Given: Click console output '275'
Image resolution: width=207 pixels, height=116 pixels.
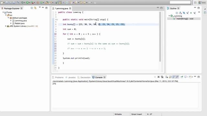Looking at the screenshot, I should pyautogui.click(x=54, y=84).
